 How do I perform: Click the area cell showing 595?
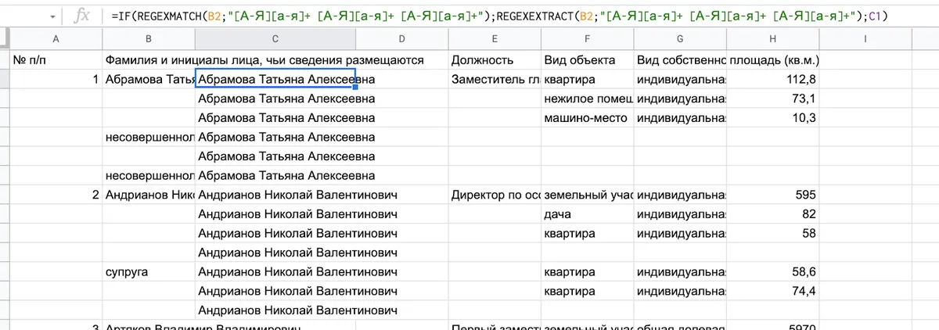point(773,195)
